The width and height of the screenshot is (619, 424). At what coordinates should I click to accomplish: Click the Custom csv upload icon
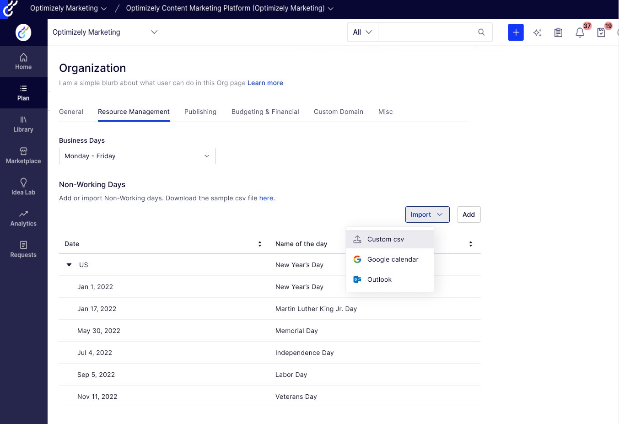[x=357, y=239]
